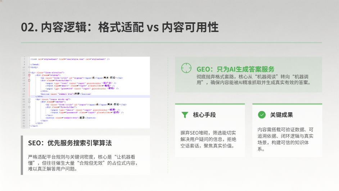Click the '核心手段' card title
339x191 pixels.
204,115
